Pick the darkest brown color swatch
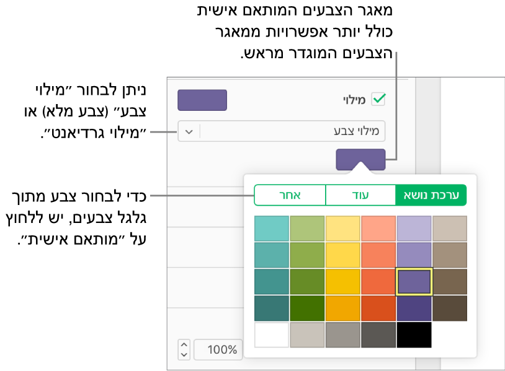The width and height of the screenshot is (505, 371). 450,308
